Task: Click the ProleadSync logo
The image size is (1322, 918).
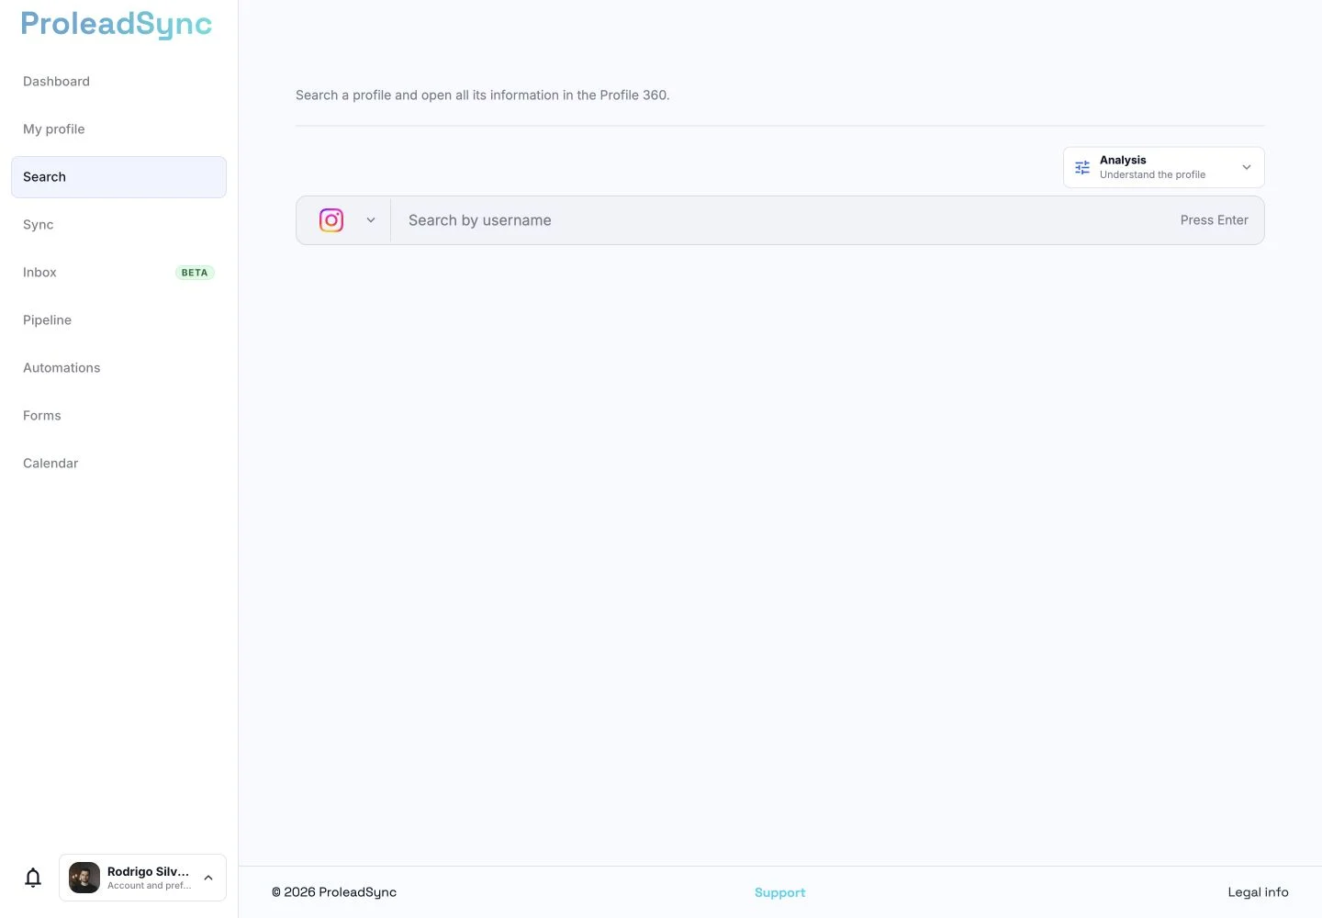Action: click(117, 24)
